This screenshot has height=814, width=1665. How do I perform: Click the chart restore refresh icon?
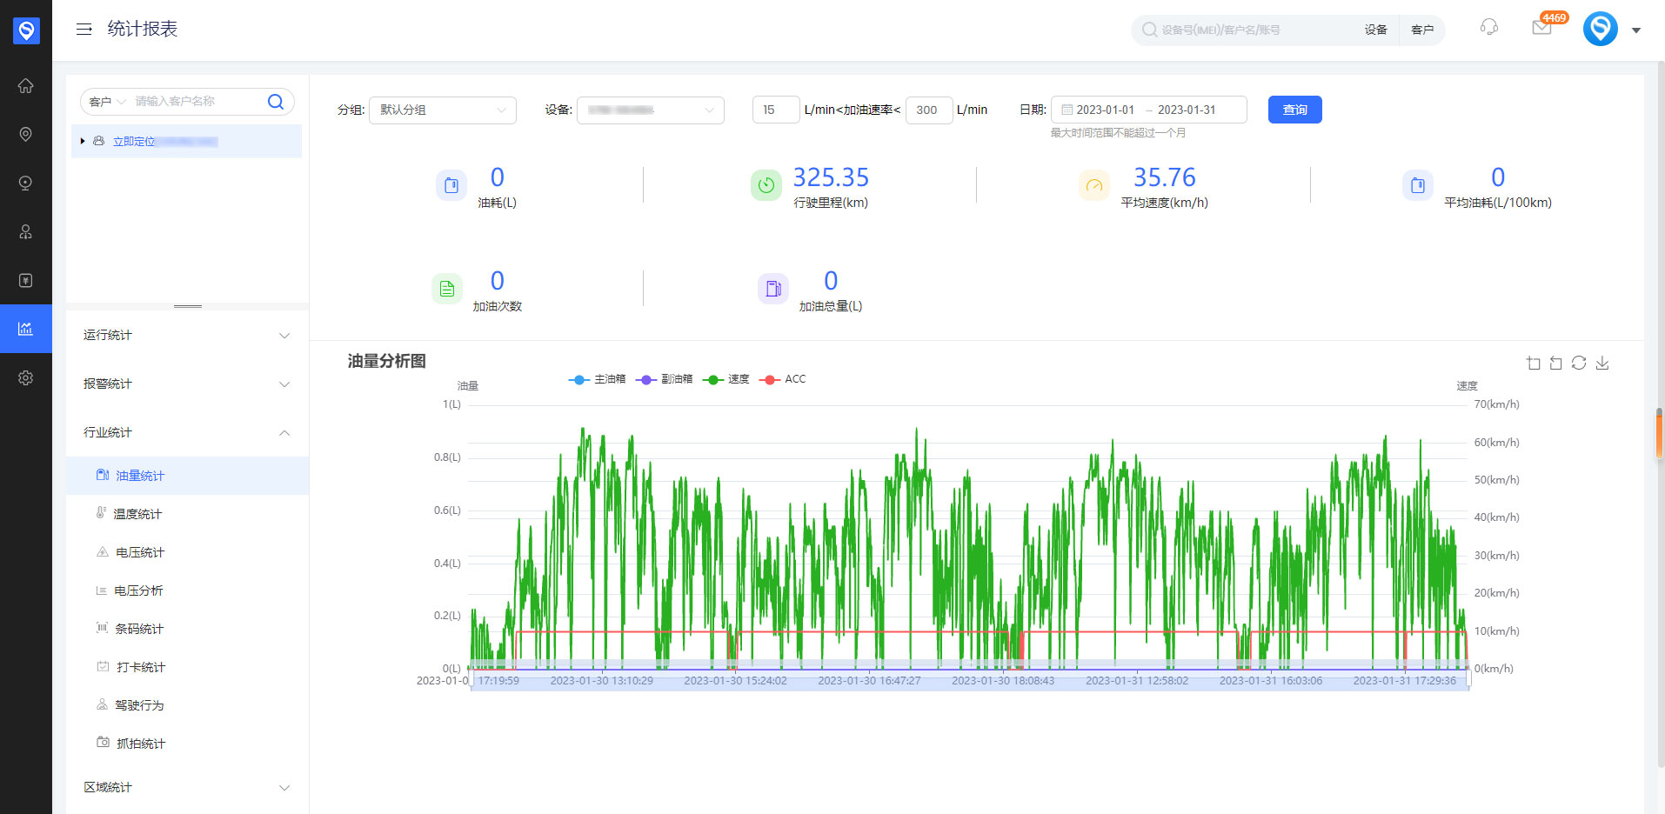pos(1579,364)
